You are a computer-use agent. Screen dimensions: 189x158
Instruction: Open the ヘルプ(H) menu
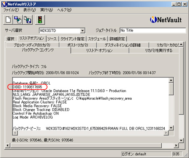click(64, 10)
